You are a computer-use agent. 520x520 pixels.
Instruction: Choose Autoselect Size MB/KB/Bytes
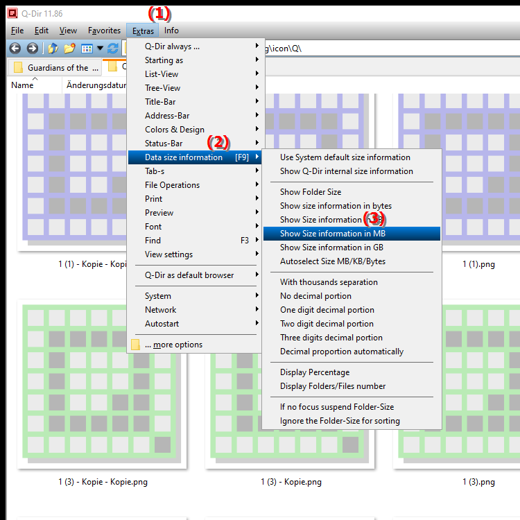pos(352,261)
